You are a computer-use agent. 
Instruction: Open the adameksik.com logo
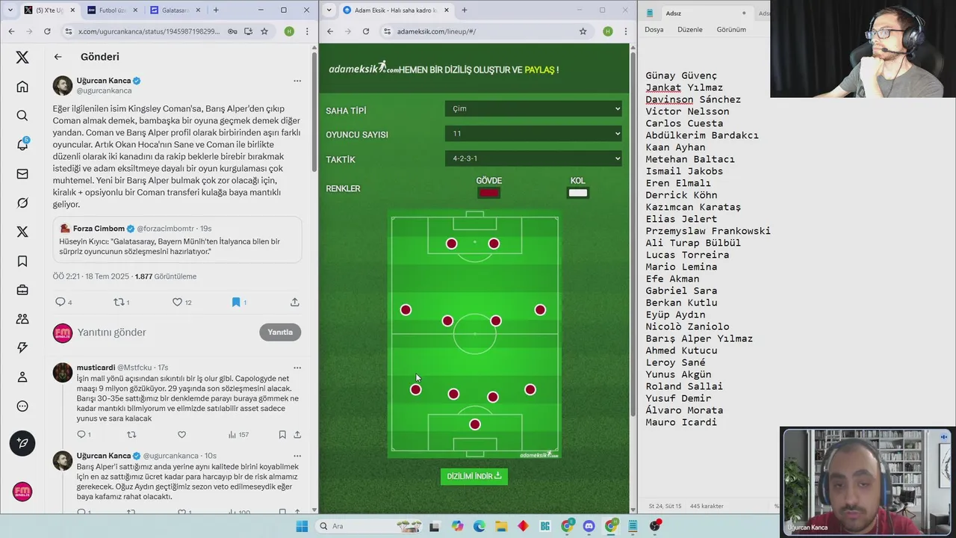point(364,68)
